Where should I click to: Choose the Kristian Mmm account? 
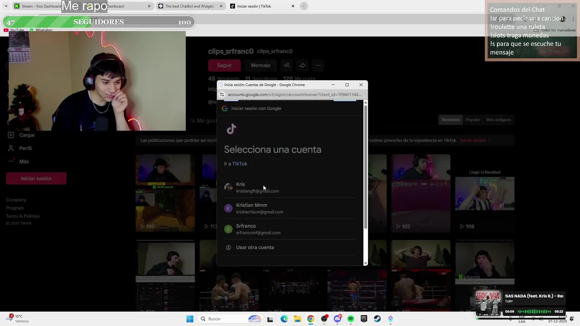(x=290, y=208)
